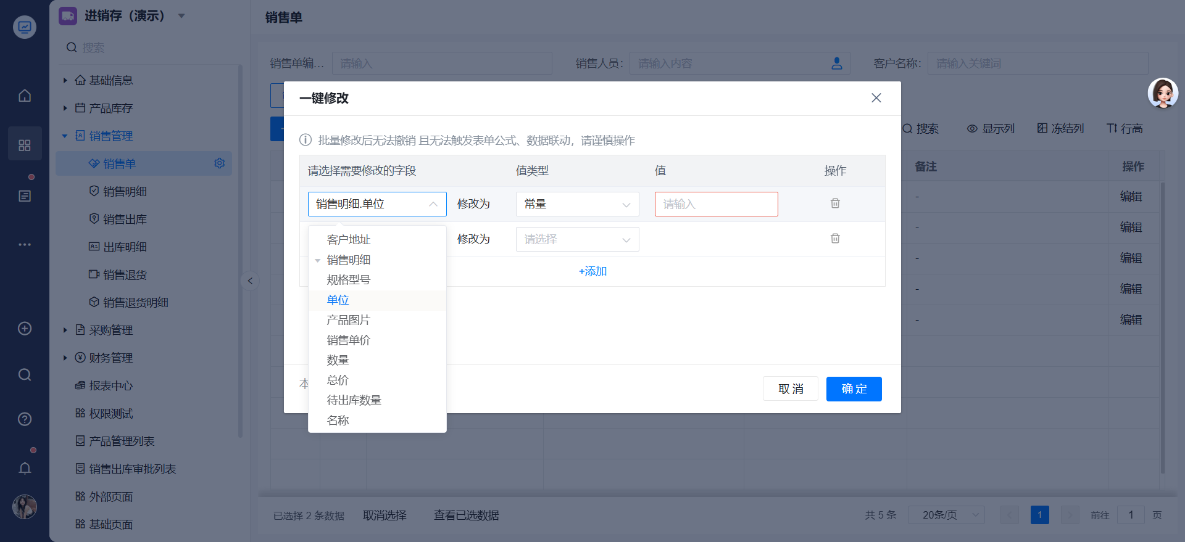Click the help question mark icon
1185x542 pixels.
[25, 419]
